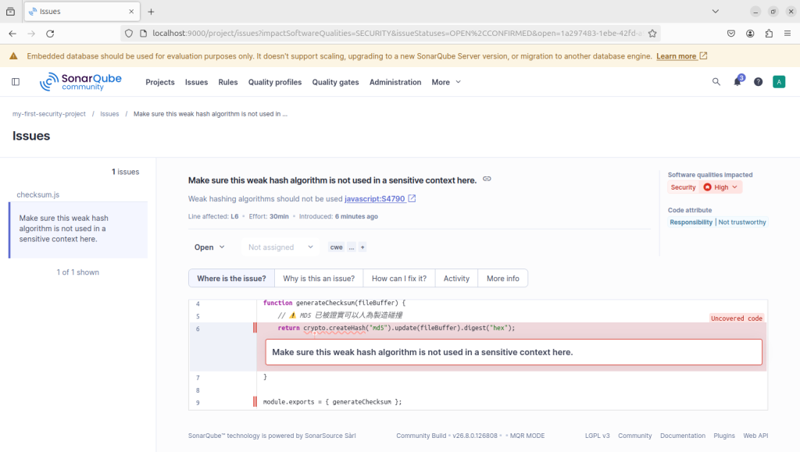Change the Security High severity dropdown
This screenshot has height=452, width=800.
pyautogui.click(x=720, y=187)
